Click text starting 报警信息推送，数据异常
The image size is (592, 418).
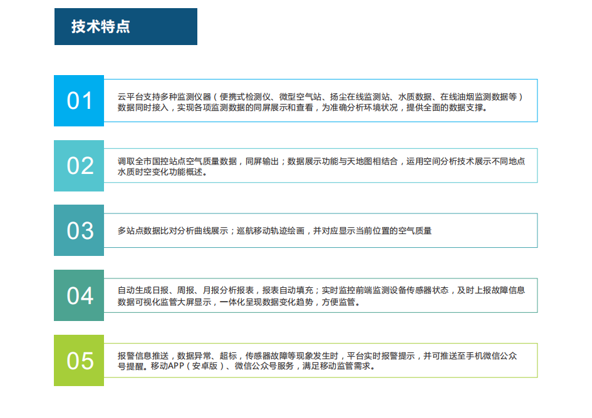[317, 356]
